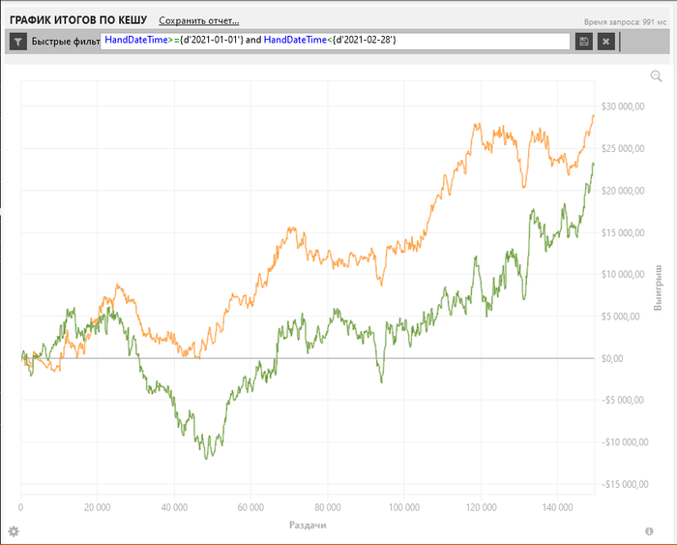Image resolution: width=677 pixels, height=545 pixels.
Task: Click the '120 000' x-axis label
Action: pyautogui.click(x=481, y=507)
